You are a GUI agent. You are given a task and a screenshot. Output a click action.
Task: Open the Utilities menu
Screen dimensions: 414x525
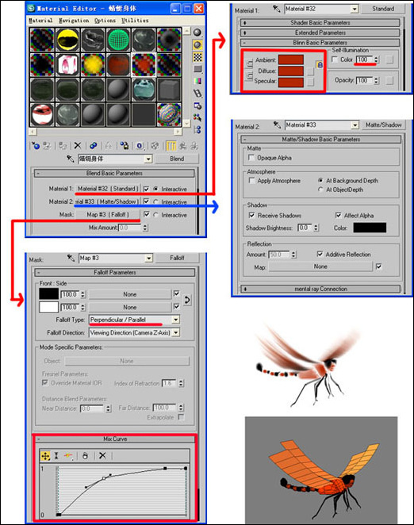pos(135,21)
